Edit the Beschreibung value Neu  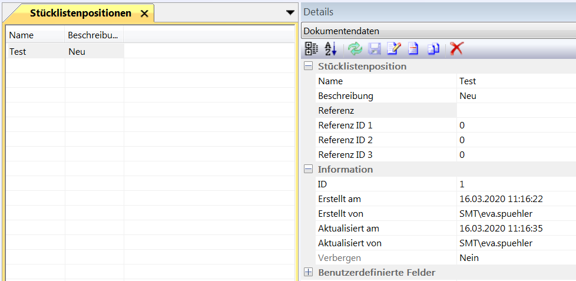(515, 96)
